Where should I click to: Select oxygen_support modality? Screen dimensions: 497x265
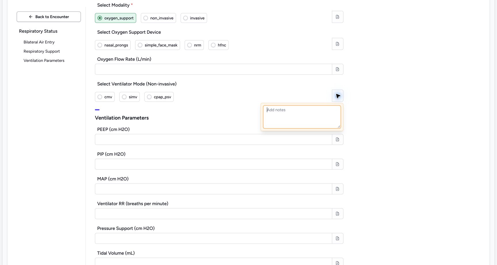[x=116, y=18]
